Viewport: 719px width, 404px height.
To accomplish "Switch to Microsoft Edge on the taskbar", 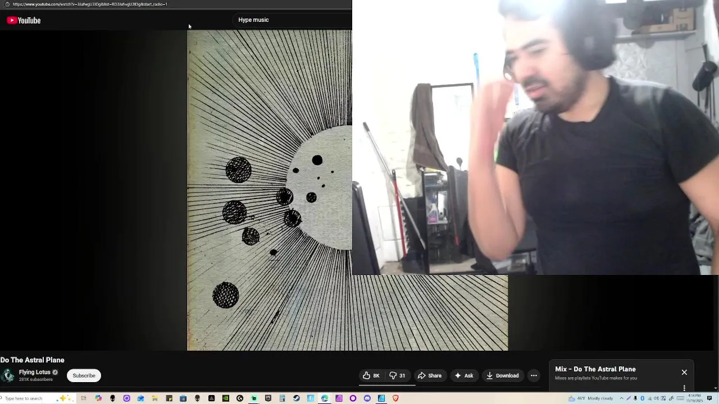I will pyautogui.click(x=325, y=398).
